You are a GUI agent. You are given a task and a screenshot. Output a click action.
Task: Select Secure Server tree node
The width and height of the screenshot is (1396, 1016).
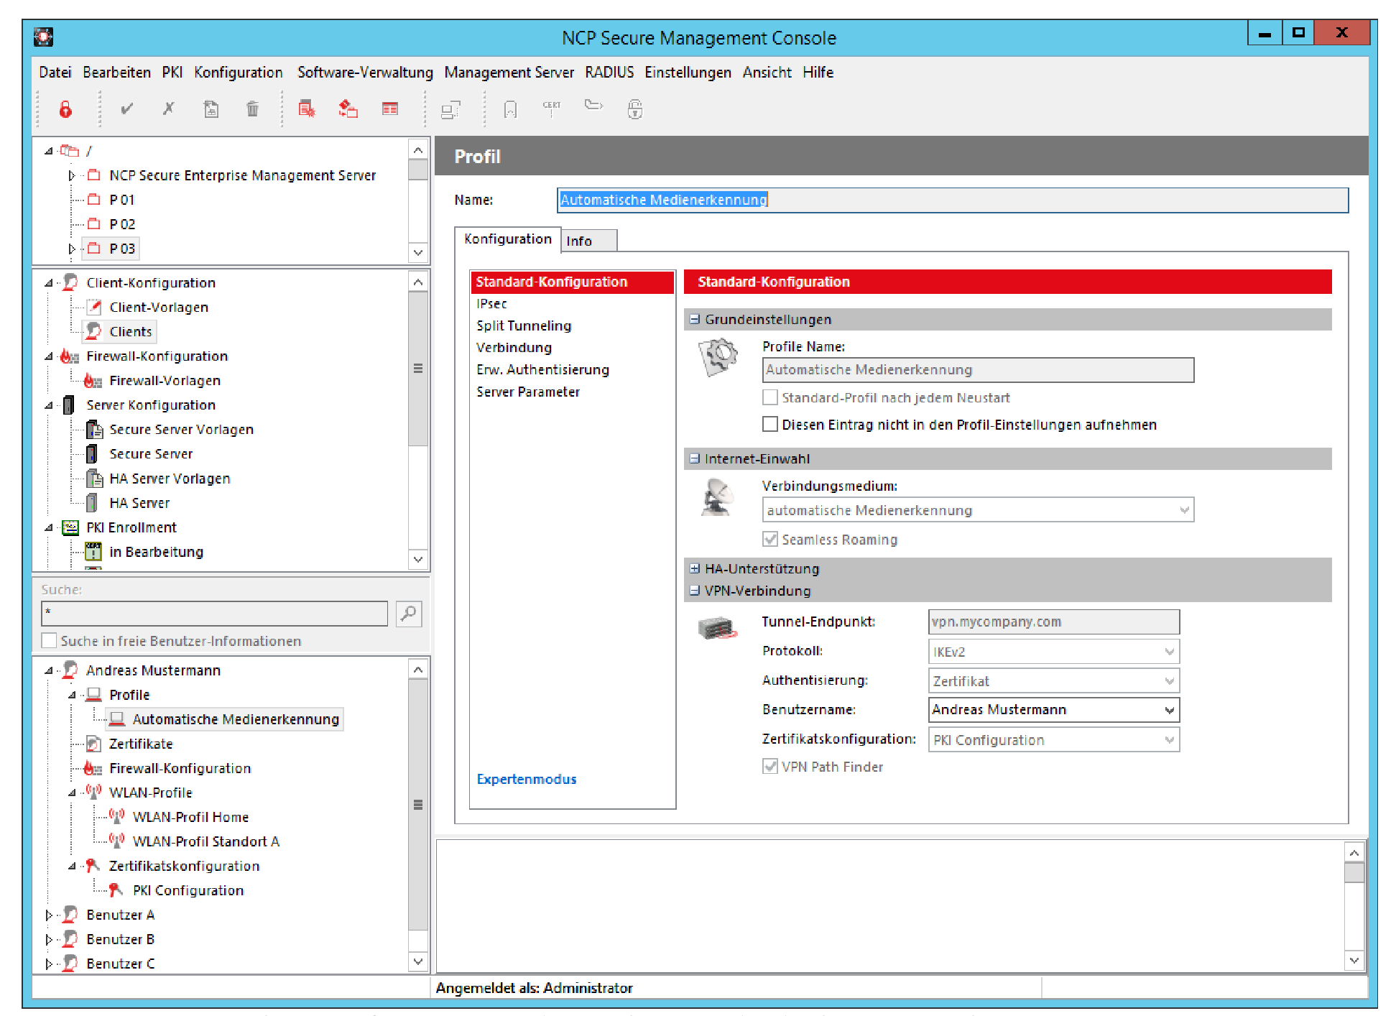coord(151,454)
